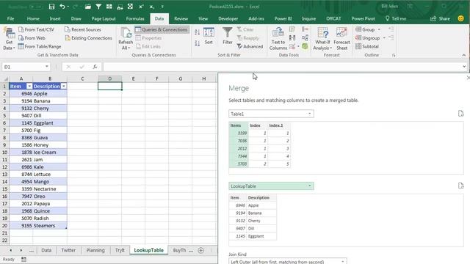Click the Tell me search box
470x264 pixels.
pyautogui.click(x=396, y=18)
